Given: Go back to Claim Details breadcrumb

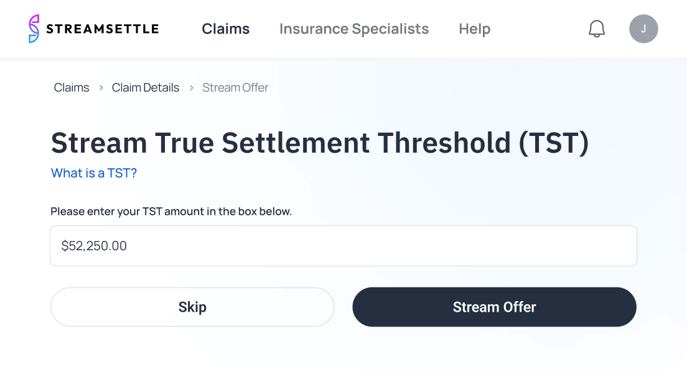Looking at the screenshot, I should pos(146,88).
